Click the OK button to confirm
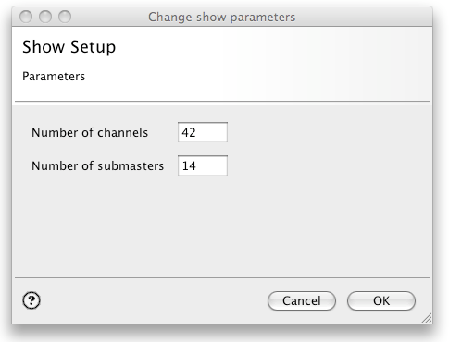The width and height of the screenshot is (449, 342). [x=381, y=300]
